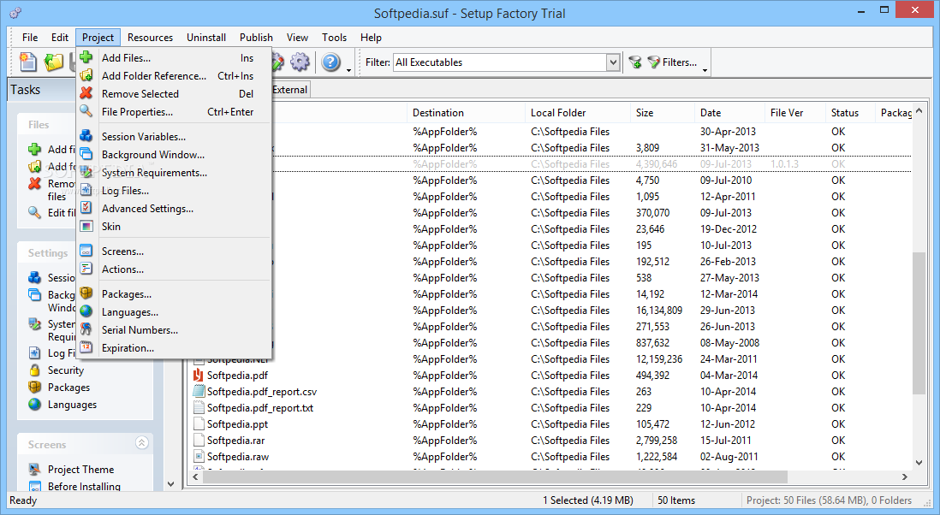The image size is (940, 515).
Task: Open Help via the question mark icon
Action: click(331, 62)
